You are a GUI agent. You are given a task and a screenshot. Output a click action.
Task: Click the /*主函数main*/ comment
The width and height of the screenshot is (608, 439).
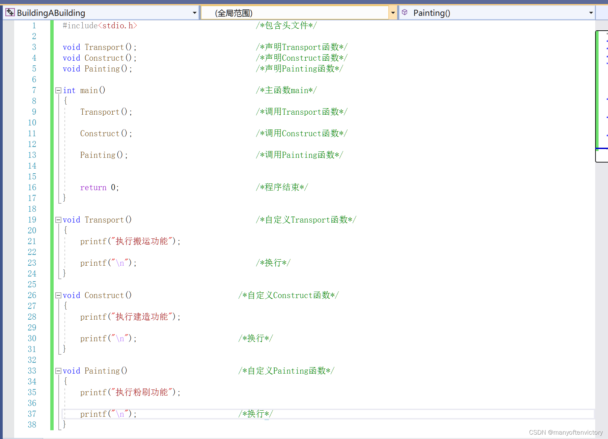coord(286,90)
